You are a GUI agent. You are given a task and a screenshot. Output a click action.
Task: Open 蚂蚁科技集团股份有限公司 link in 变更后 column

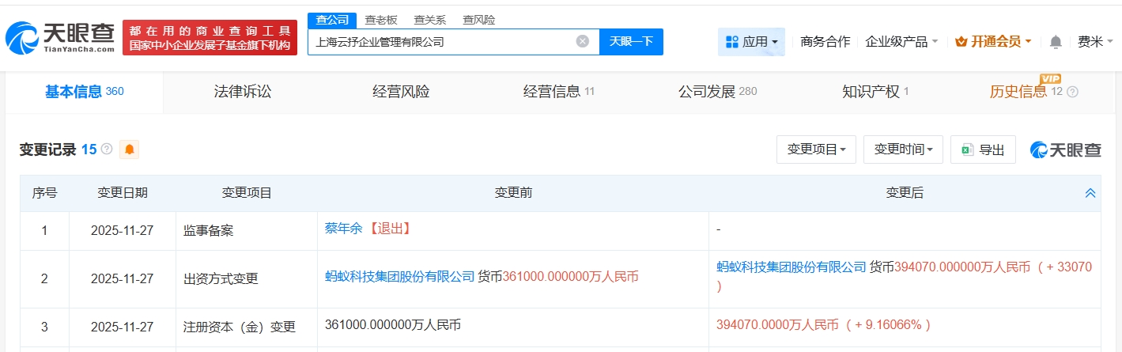click(x=791, y=267)
